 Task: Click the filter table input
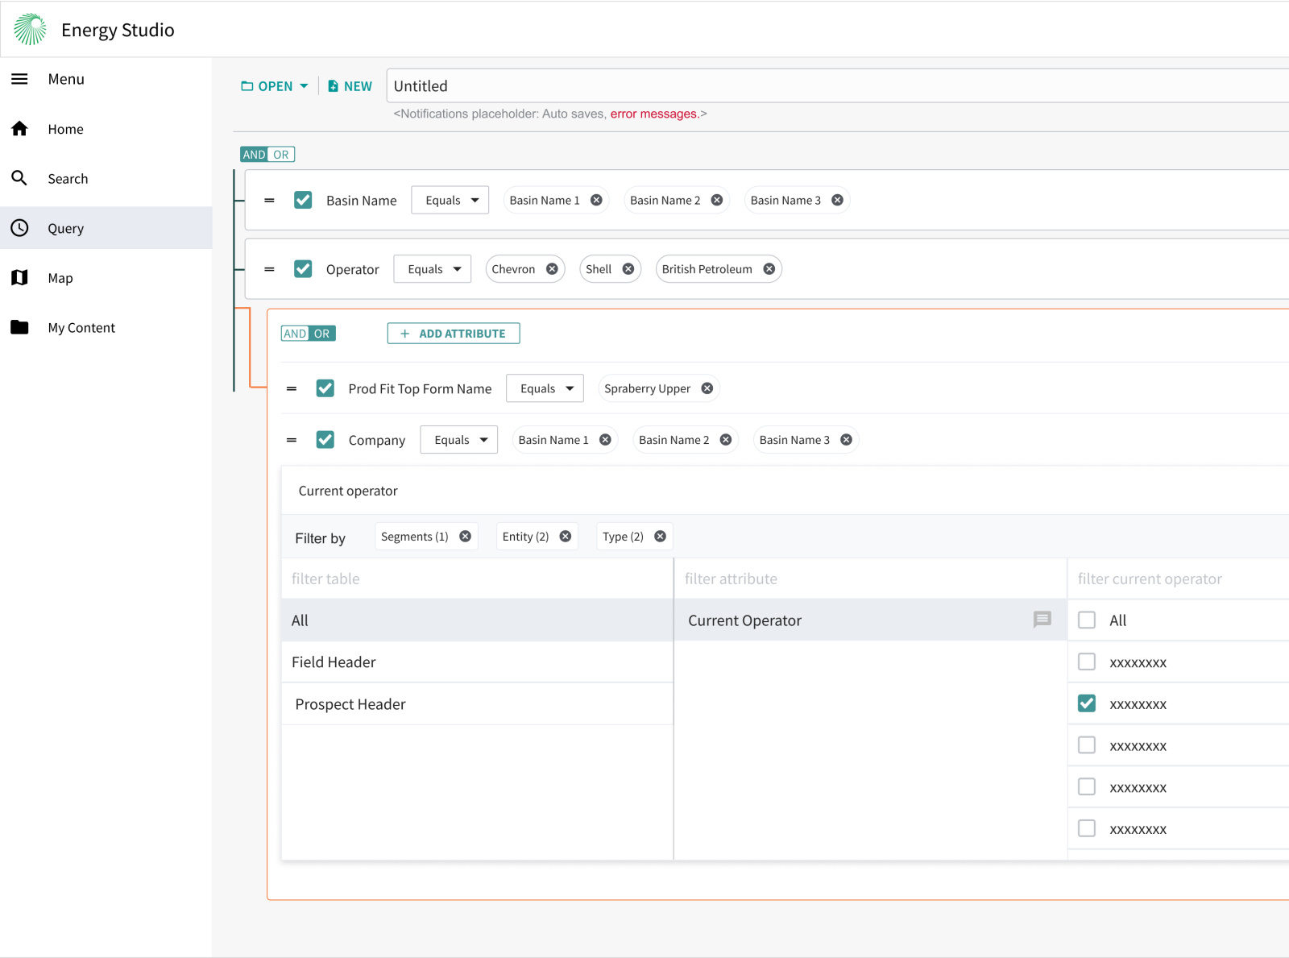point(477,579)
